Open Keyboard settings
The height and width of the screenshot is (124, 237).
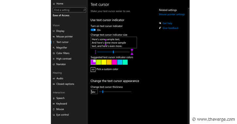tap(61, 104)
